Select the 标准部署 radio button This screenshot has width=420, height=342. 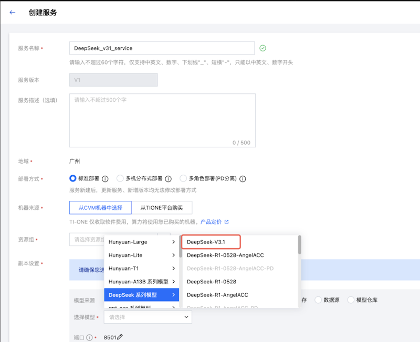point(72,178)
